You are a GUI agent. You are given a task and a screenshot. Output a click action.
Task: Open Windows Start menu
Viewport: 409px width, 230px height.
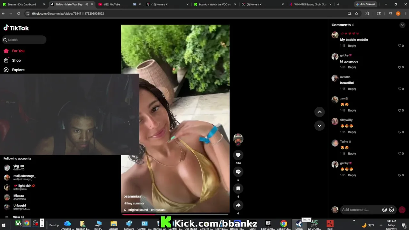pyautogui.click(x=4, y=225)
